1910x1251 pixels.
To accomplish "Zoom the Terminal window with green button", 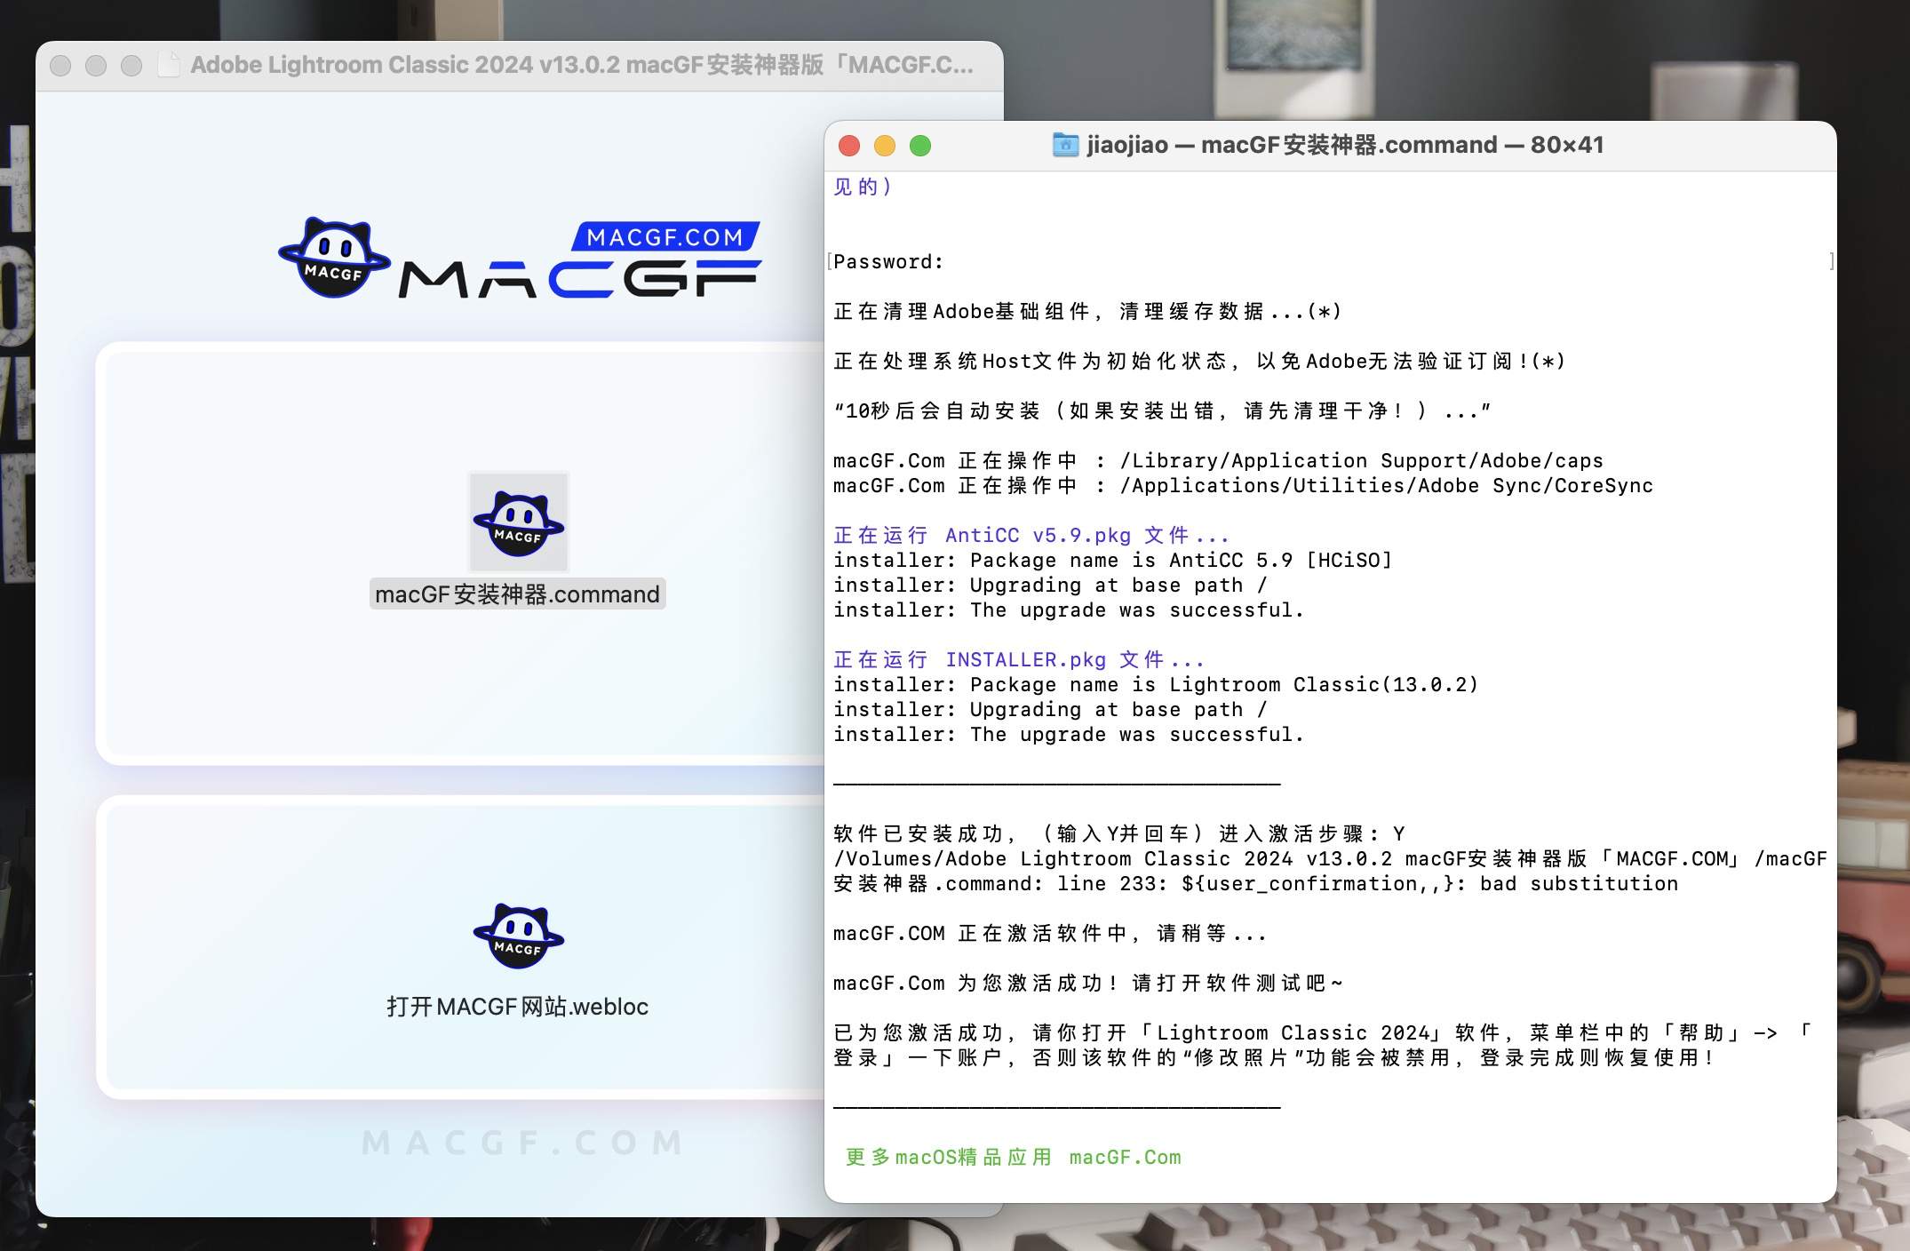I will (922, 145).
